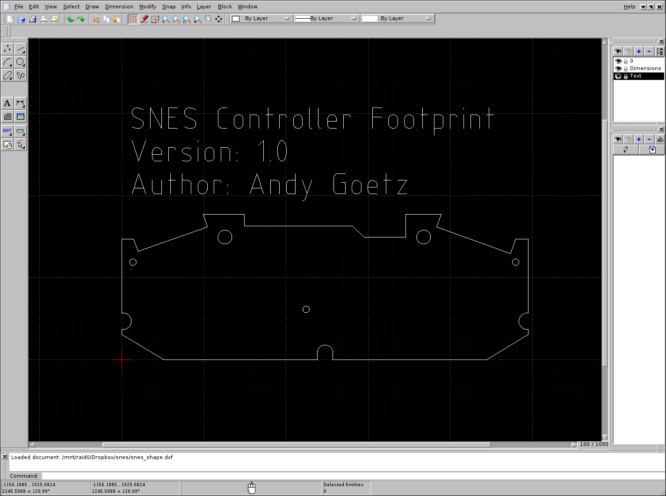
Task: Open the Text tool
Action: (x=7, y=103)
